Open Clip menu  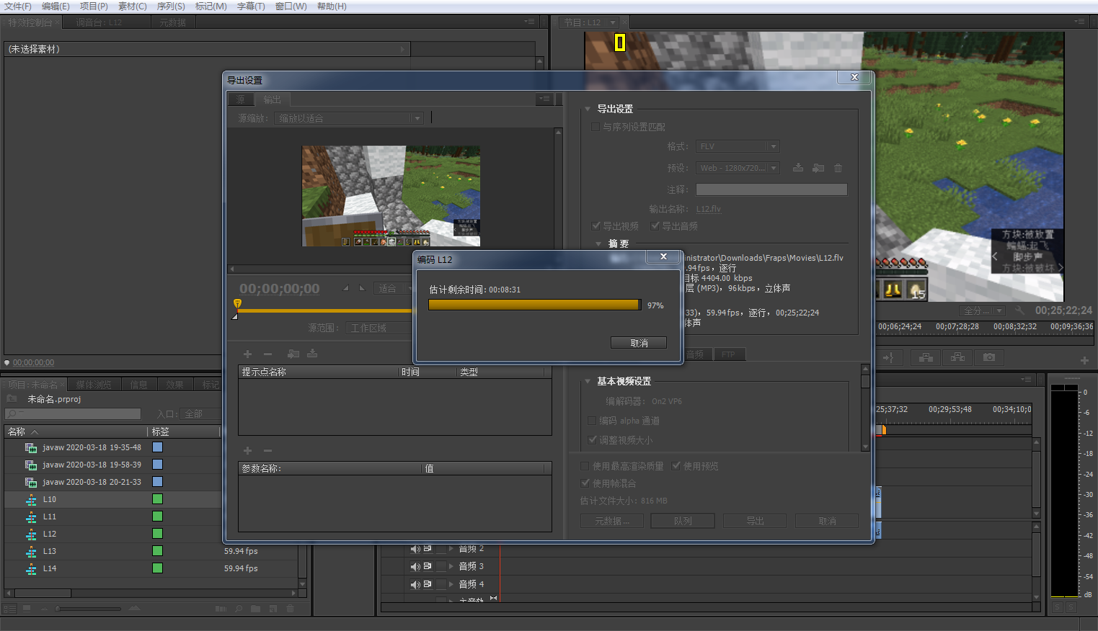point(132,6)
